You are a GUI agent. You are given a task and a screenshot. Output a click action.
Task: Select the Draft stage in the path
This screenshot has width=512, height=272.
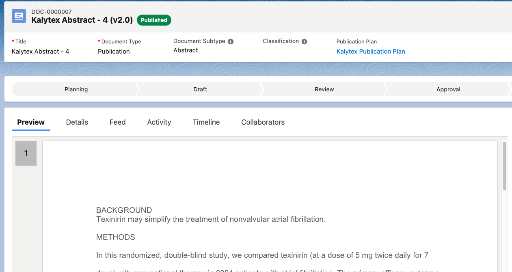coord(200,89)
